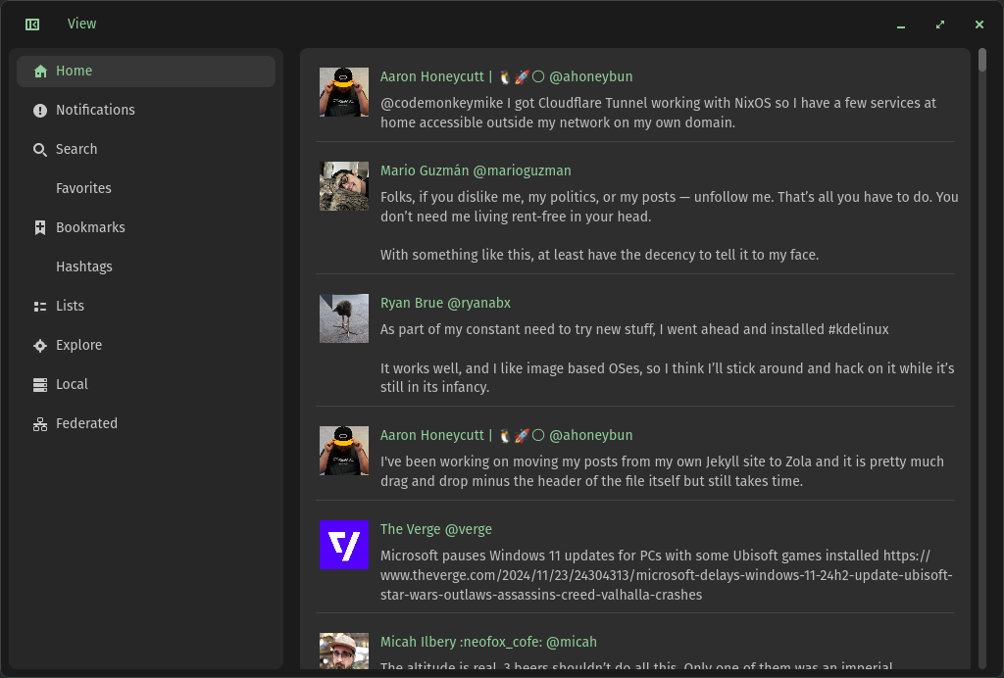Open Explore compass icon
Screen dimensions: 1004x678
(x=40, y=346)
